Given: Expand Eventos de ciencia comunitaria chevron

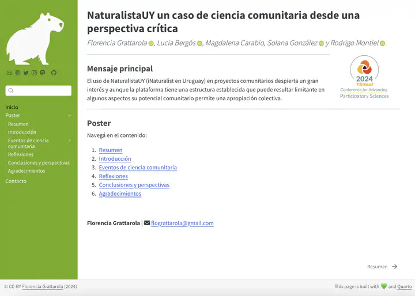Looking at the screenshot, I should tap(70, 141).
